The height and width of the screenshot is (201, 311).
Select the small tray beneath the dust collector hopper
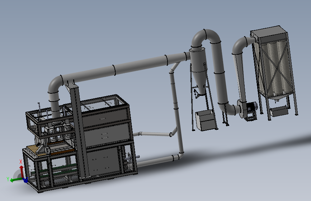click(280, 111)
